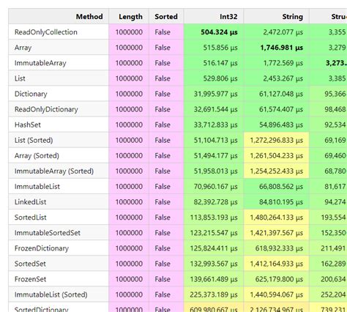Click the bold 504.324 µs Int32 value
This screenshot has height=312, width=347.
(x=219, y=32)
